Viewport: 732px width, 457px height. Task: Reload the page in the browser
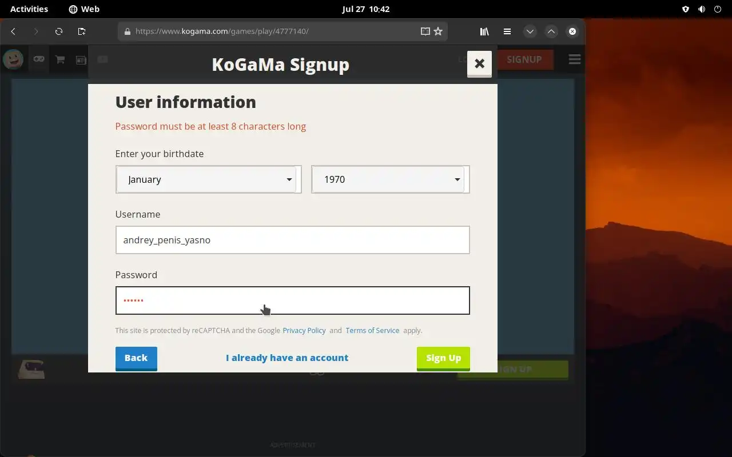(x=59, y=31)
